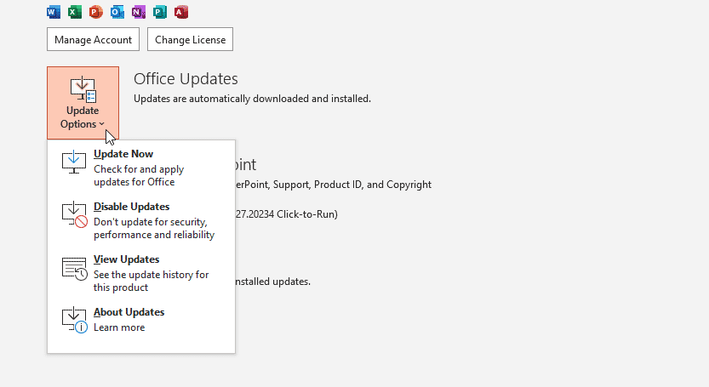Viewport: 709px width, 387px height.
Task: Click the Update Now download icon
Action: 74,162
